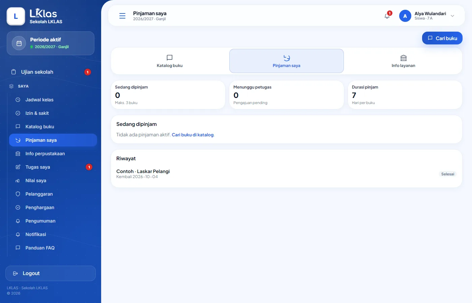Click the Ujian sekolah red badge
This screenshot has width=472, height=303.
click(88, 72)
